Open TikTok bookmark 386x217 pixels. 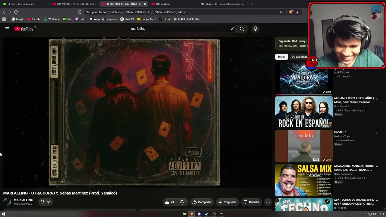pyautogui.click(x=165, y=19)
